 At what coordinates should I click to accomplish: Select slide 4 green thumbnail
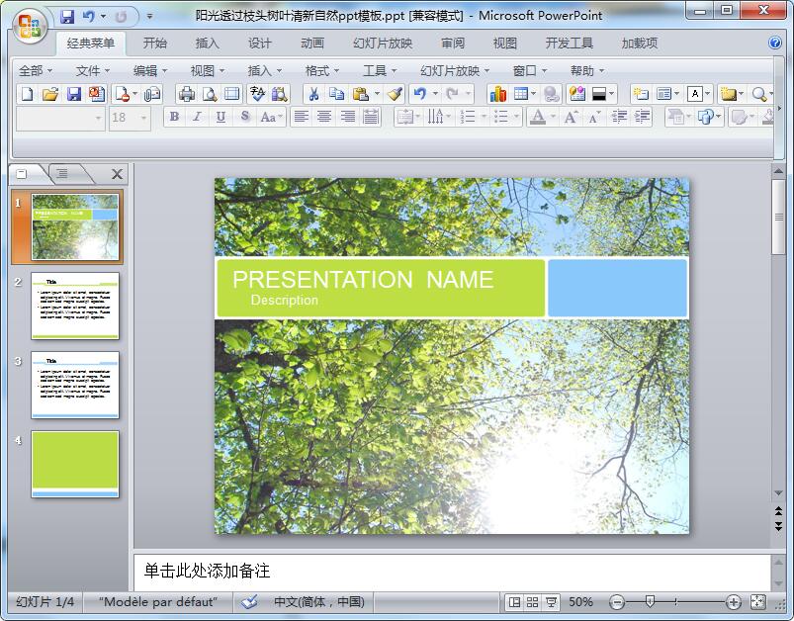point(75,465)
